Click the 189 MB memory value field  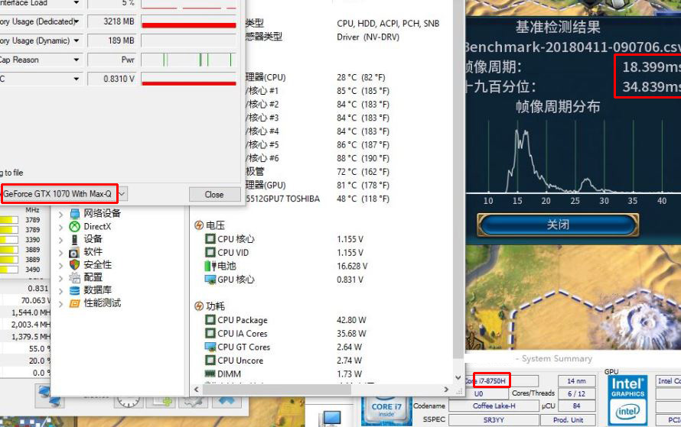click(112, 40)
